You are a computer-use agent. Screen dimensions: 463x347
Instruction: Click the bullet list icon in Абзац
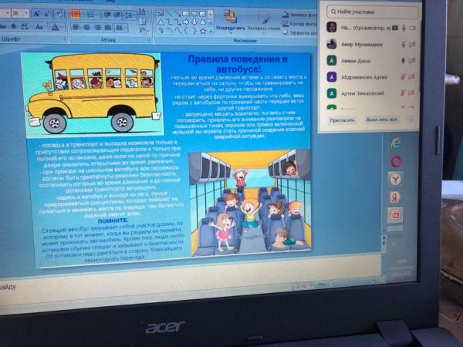pyautogui.click(x=75, y=13)
